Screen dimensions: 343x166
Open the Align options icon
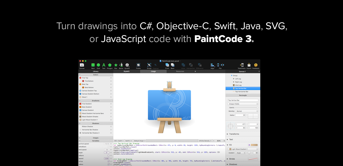pos(212,65)
